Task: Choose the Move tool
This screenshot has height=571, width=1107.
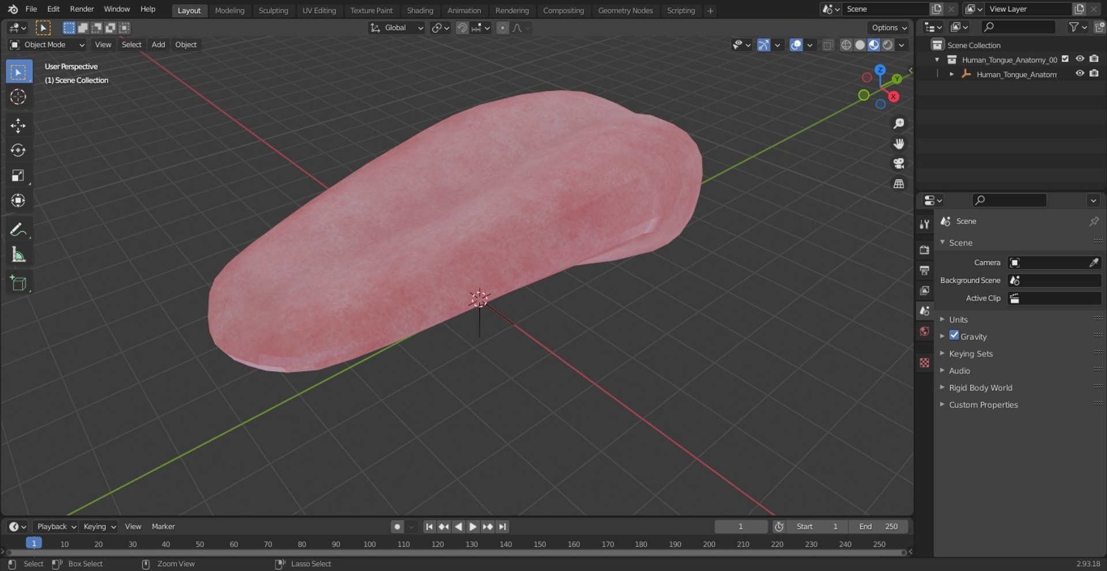Action: (x=18, y=126)
